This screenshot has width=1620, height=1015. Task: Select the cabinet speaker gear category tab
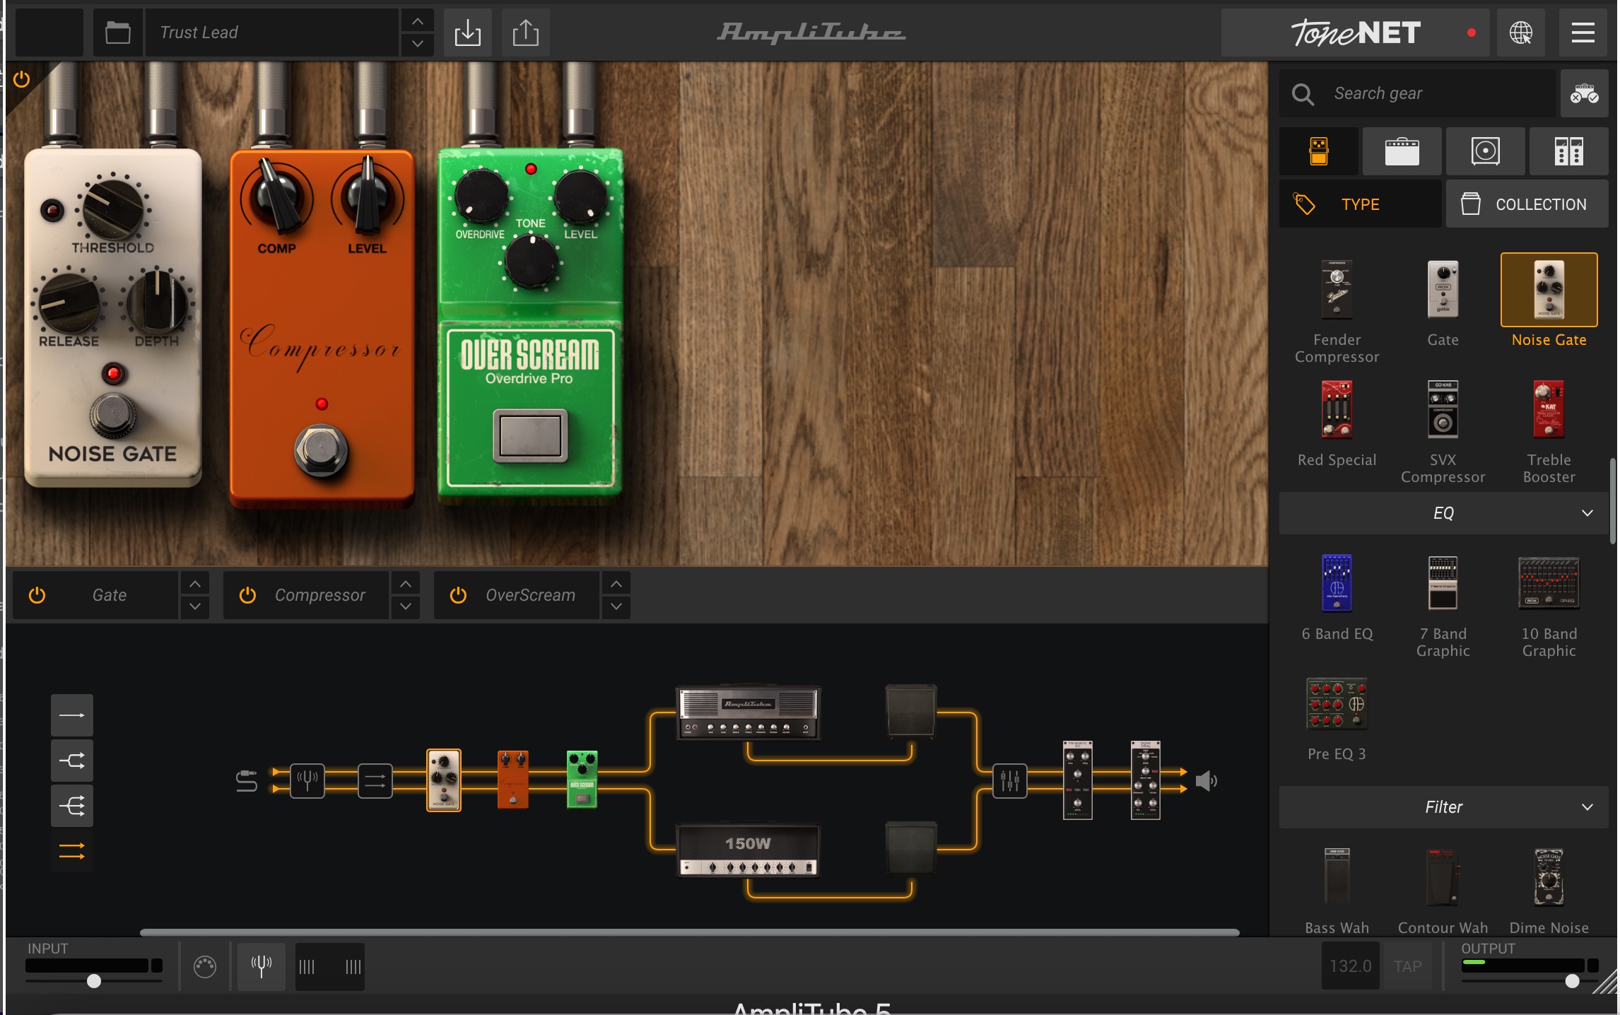coord(1485,151)
